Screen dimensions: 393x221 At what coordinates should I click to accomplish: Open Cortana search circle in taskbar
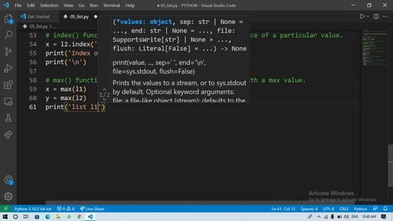[x=15, y=217]
